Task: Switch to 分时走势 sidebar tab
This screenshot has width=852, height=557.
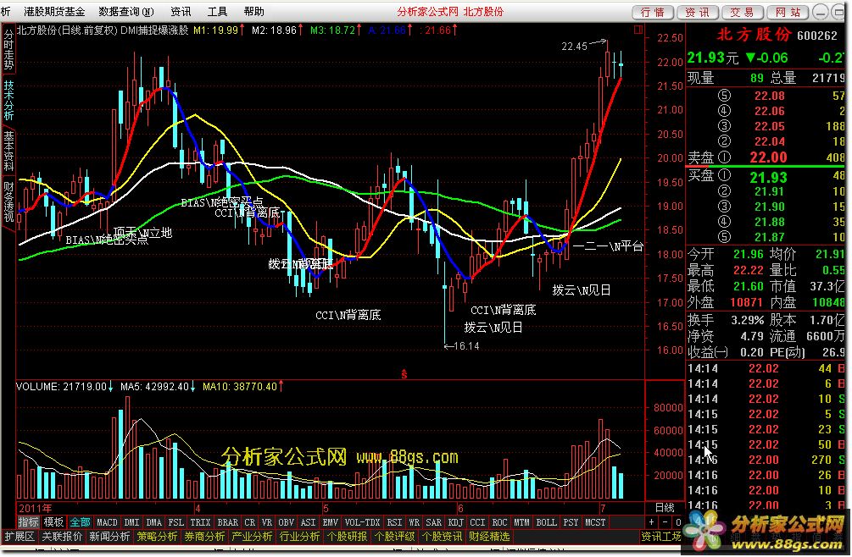Action: click(8, 50)
